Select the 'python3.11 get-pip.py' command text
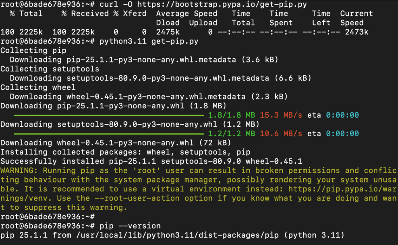The width and height of the screenshot is (398, 245). point(149,42)
